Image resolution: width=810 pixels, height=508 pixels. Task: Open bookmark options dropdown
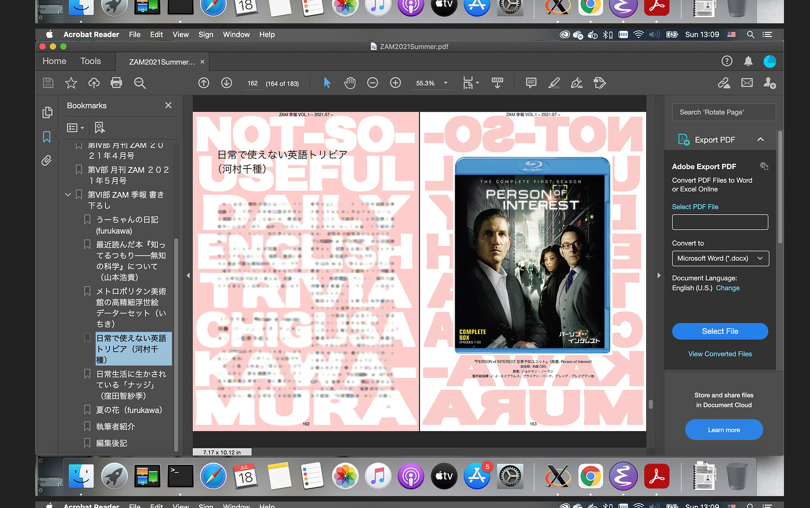click(75, 128)
